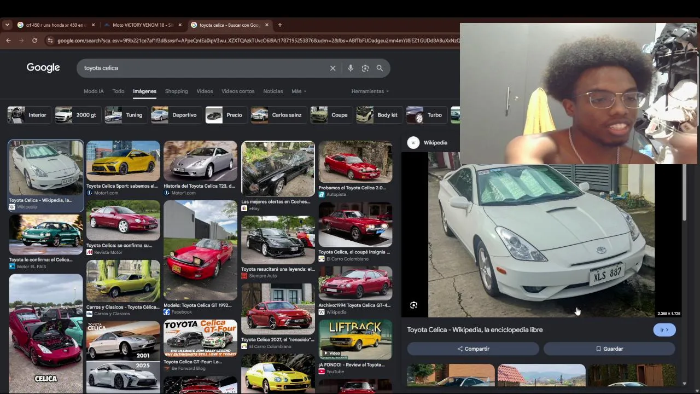Open the silver Celica T23 historia thumbnail
Screen dimensions: 700x394
coord(200,161)
